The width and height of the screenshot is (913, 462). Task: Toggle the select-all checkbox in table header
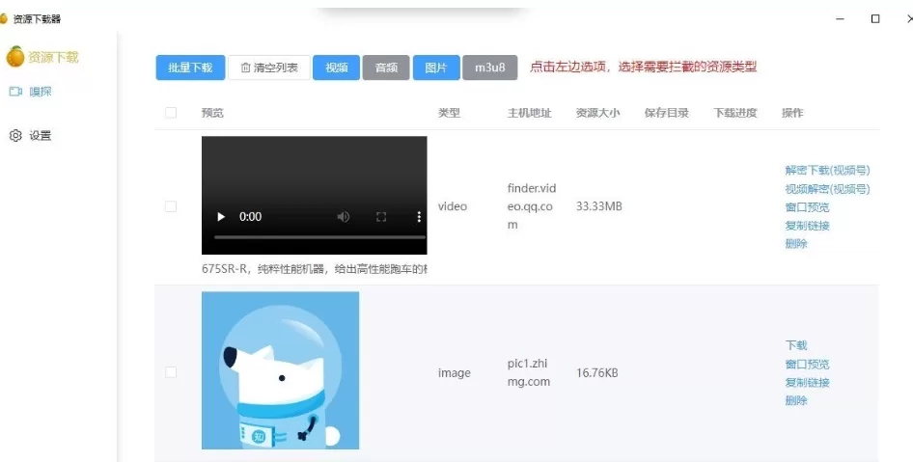[171, 113]
